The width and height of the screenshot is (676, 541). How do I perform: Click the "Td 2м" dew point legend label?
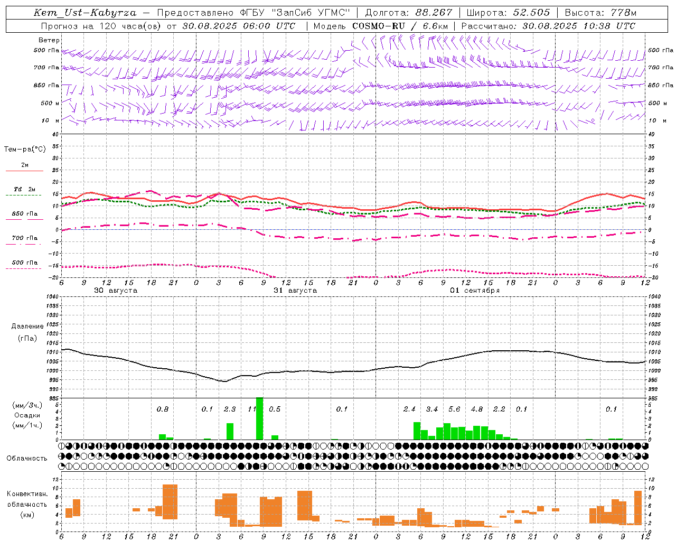click(25, 189)
